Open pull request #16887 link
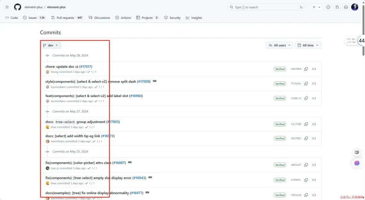Viewport: 365px width, 200px height. [x=119, y=163]
